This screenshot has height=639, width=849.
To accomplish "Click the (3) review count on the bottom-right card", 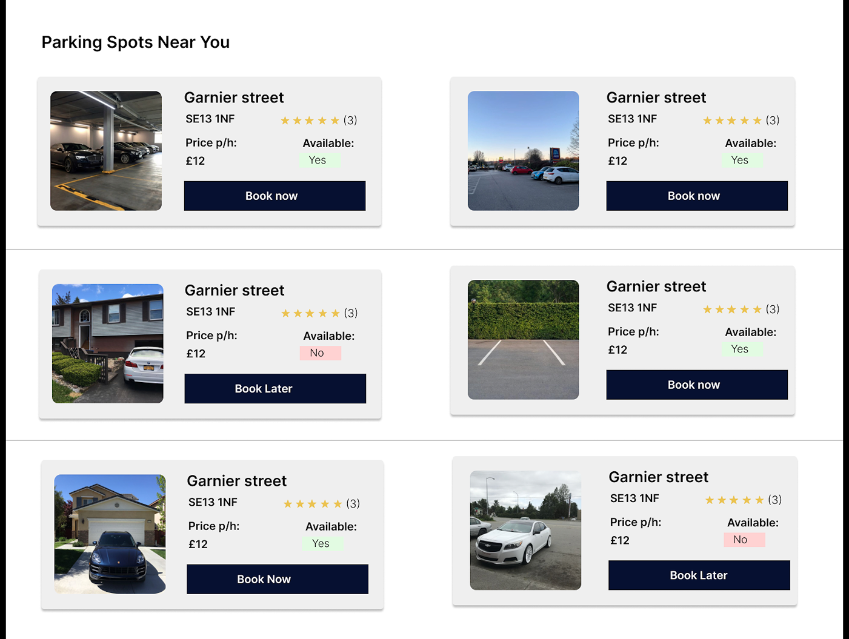I will click(x=775, y=500).
